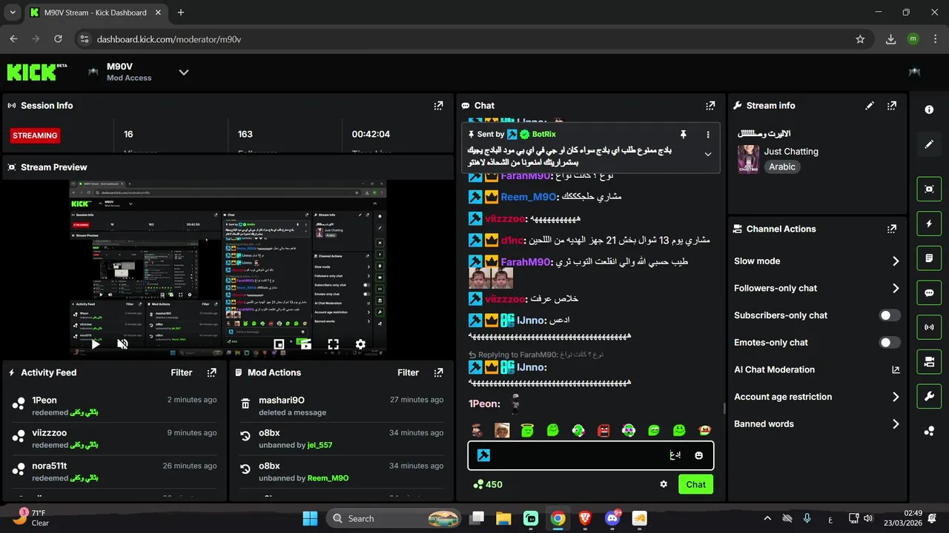Enable Emotes-only chat switch
The image size is (949, 533).
coord(890,343)
